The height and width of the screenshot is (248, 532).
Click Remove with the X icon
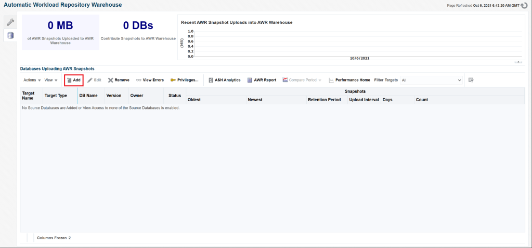pos(119,80)
